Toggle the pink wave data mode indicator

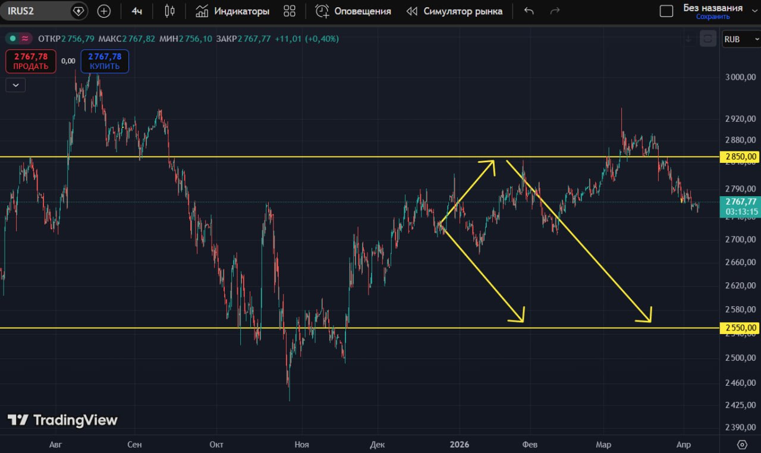(x=25, y=39)
